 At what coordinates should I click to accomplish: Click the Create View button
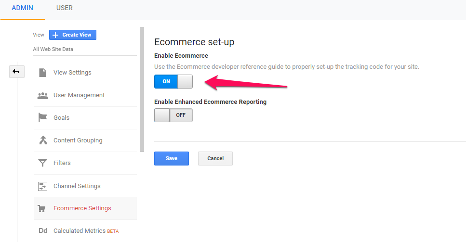click(73, 35)
